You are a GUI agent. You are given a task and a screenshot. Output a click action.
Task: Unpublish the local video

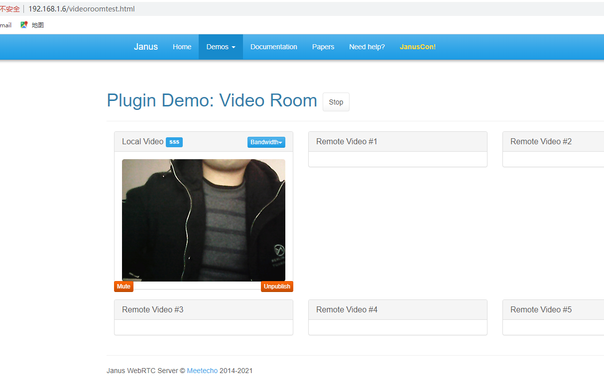point(277,287)
